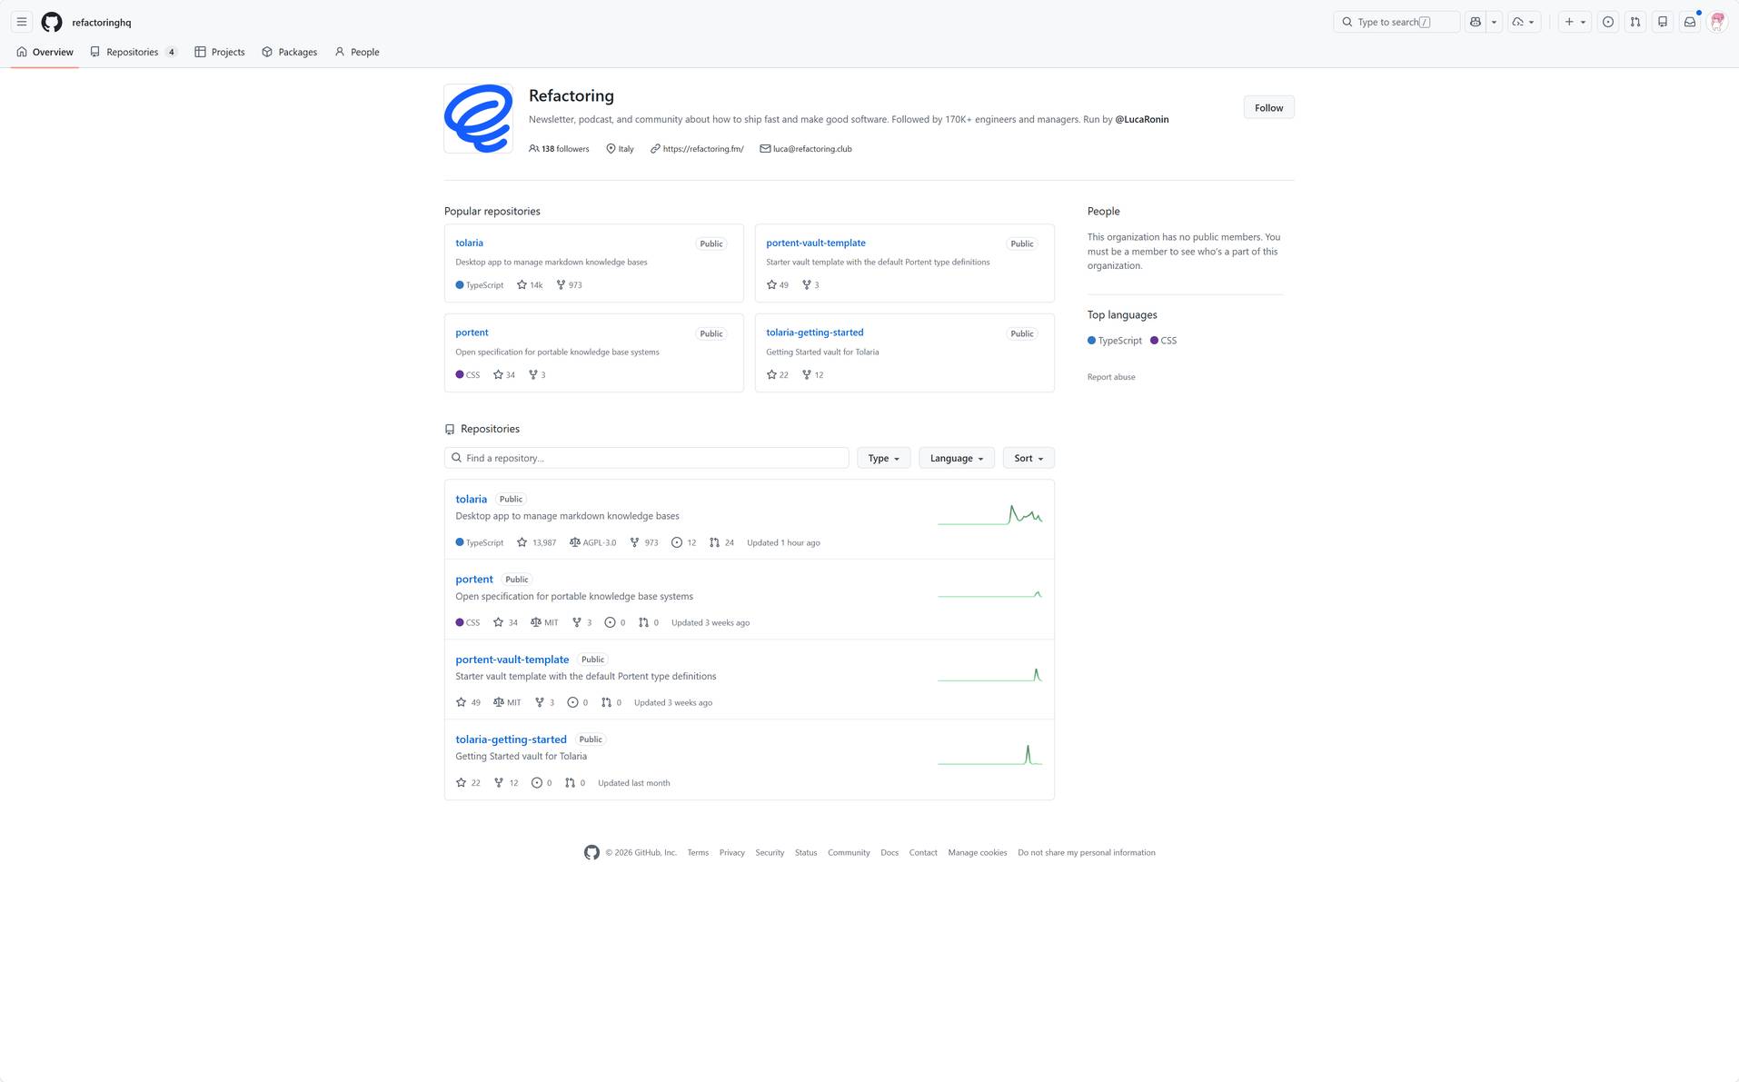Open the 0 issues of tolaria-getting-started
The image size is (1739, 1082).
coord(542,783)
